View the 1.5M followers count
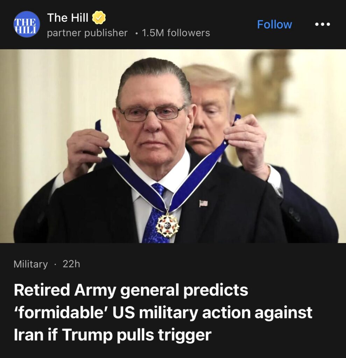Viewport: 346px width, 358px height. (x=176, y=33)
